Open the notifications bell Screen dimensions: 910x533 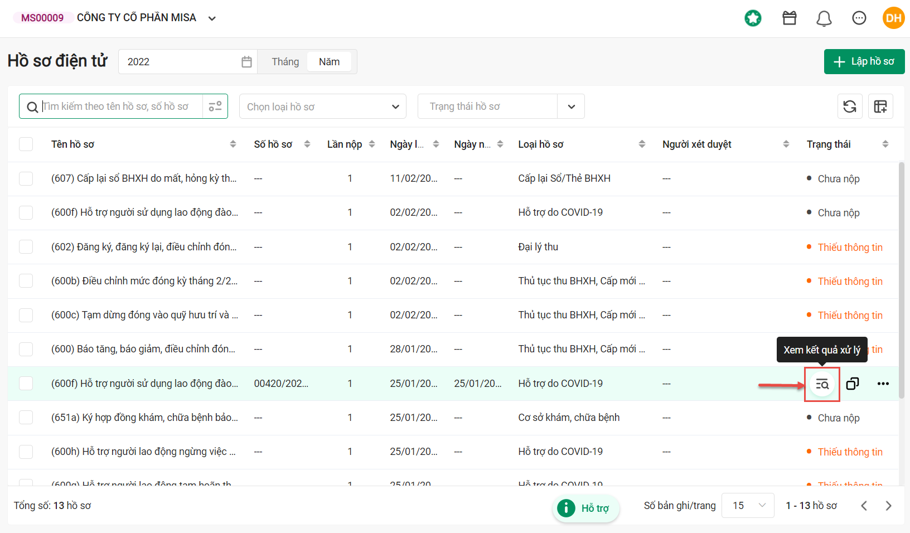point(824,18)
